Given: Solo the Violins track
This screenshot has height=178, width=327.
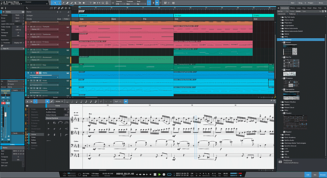Looking at the screenshot, I should point(34,73).
